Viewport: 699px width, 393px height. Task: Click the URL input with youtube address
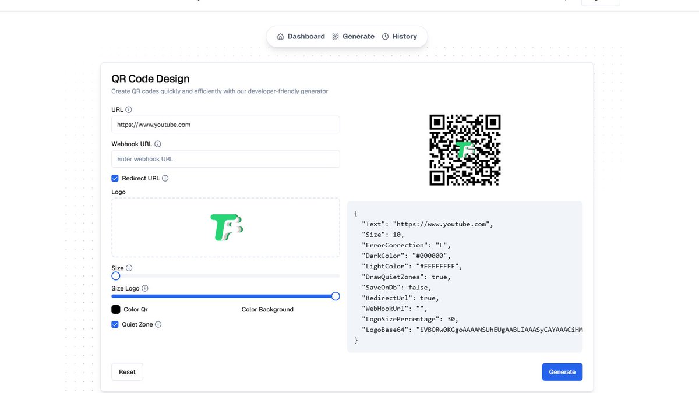coord(225,125)
